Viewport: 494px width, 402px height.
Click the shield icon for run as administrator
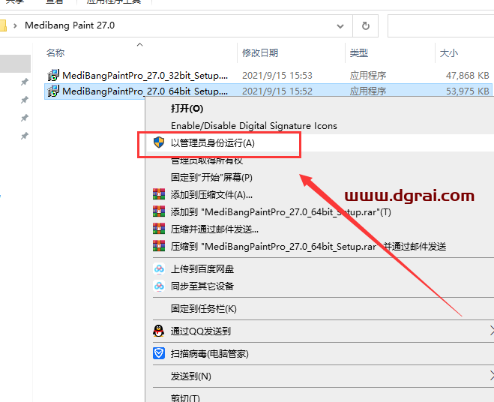pyautogui.click(x=159, y=142)
